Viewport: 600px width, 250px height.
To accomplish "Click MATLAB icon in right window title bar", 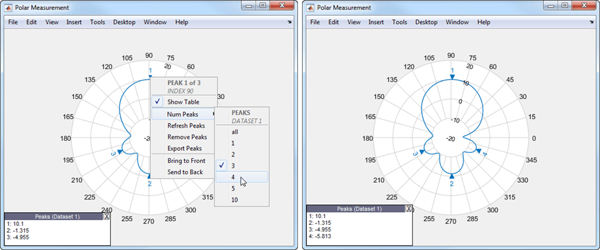I will click(x=311, y=7).
